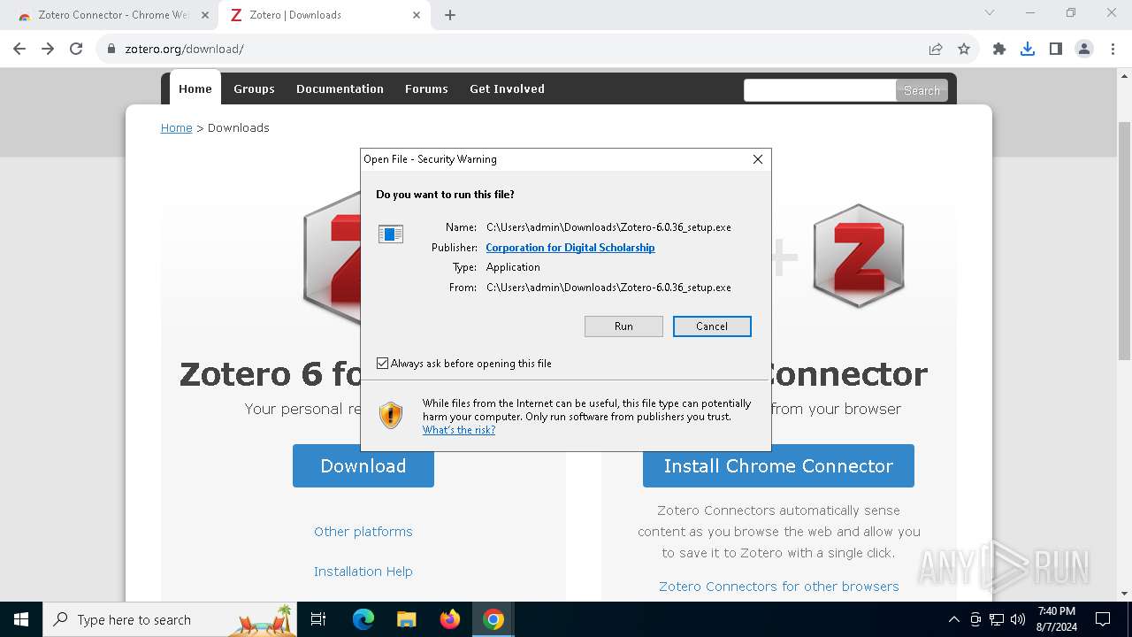Image resolution: width=1132 pixels, height=637 pixels.
Task: Click the address bar URL field
Action: (x=522, y=49)
